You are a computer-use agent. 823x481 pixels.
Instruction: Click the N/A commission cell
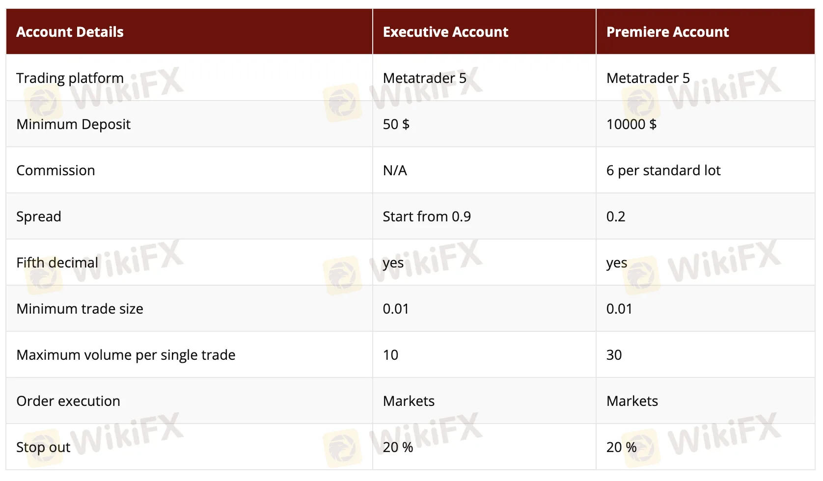(395, 170)
